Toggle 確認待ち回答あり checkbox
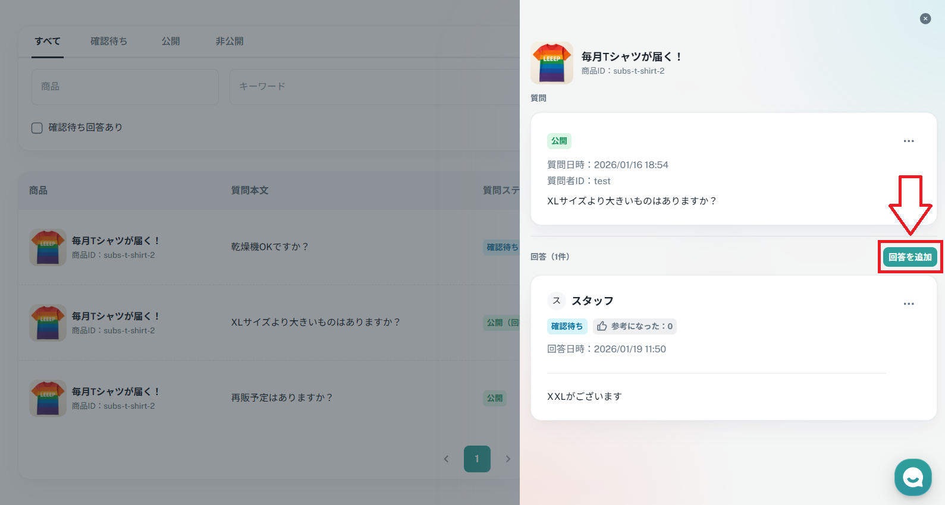The image size is (945, 505). [x=37, y=128]
